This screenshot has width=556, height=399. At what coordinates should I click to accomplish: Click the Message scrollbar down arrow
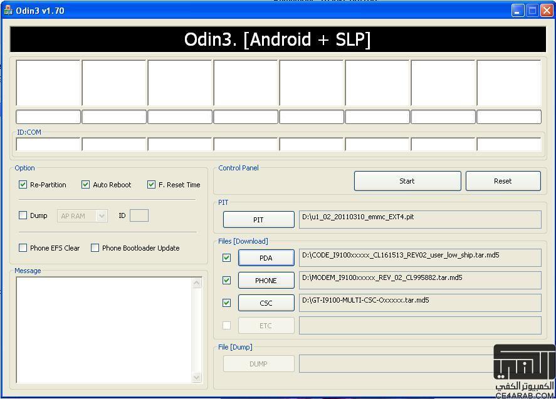pyautogui.click(x=197, y=378)
